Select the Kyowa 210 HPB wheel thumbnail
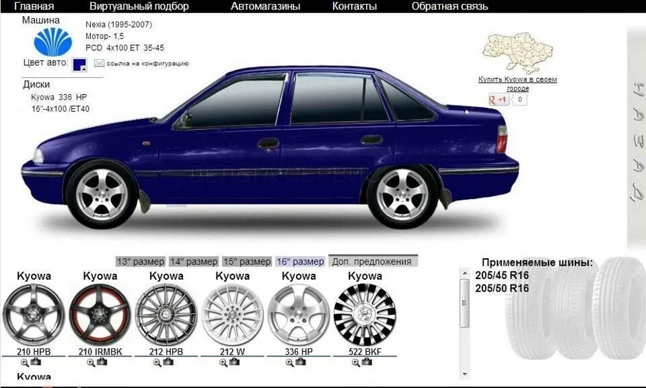The height and width of the screenshot is (388, 646). pyautogui.click(x=34, y=315)
